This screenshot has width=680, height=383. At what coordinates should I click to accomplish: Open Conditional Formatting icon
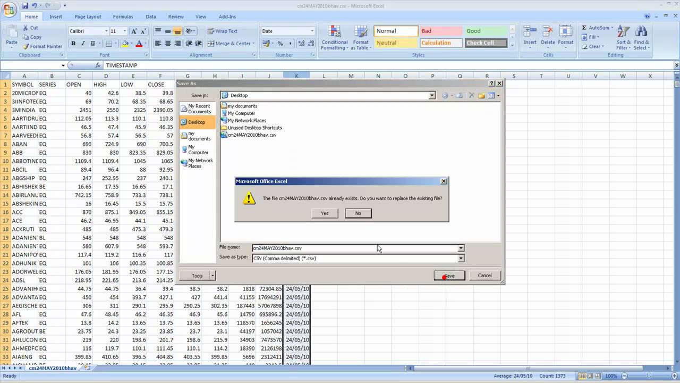[x=334, y=31]
